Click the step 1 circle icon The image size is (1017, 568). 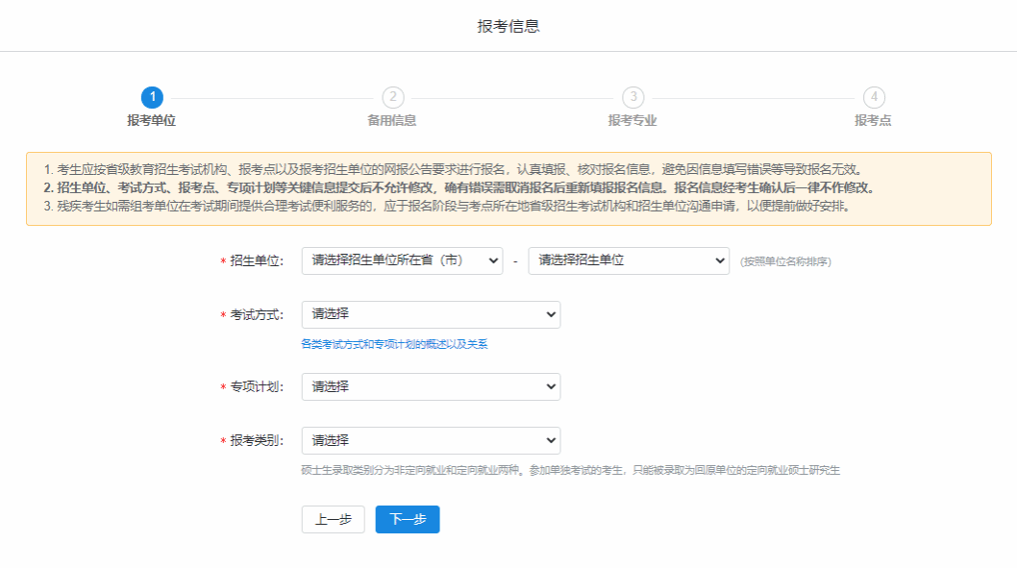(x=152, y=97)
